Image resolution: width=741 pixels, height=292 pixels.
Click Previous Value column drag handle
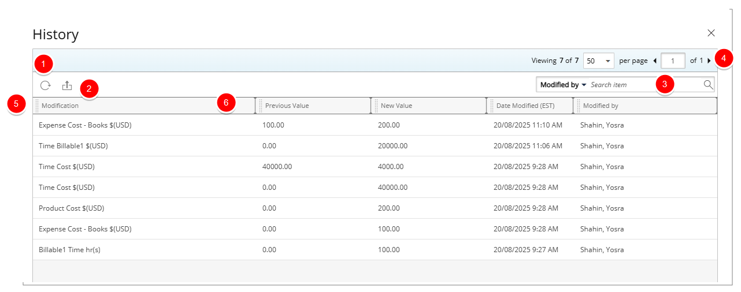(x=261, y=106)
